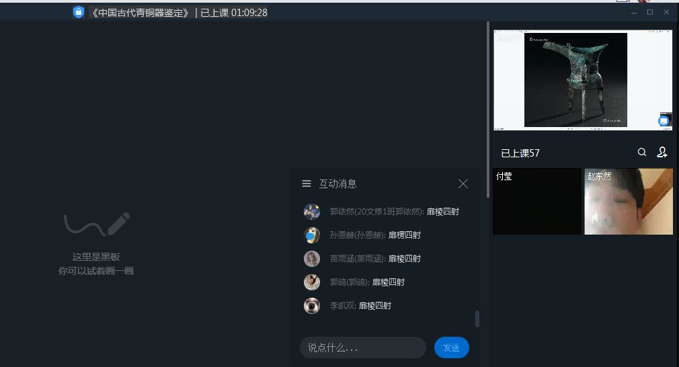Close the classroom window
This screenshot has height=367, width=679.
click(x=666, y=12)
